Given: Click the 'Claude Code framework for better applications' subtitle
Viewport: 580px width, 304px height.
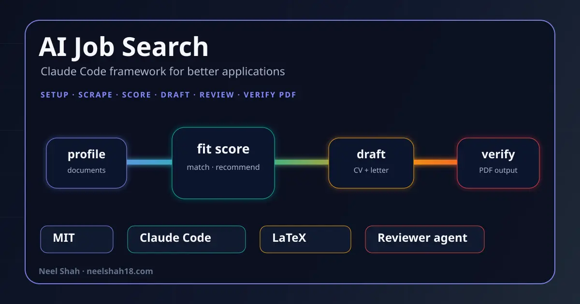Looking at the screenshot, I should click(x=163, y=72).
